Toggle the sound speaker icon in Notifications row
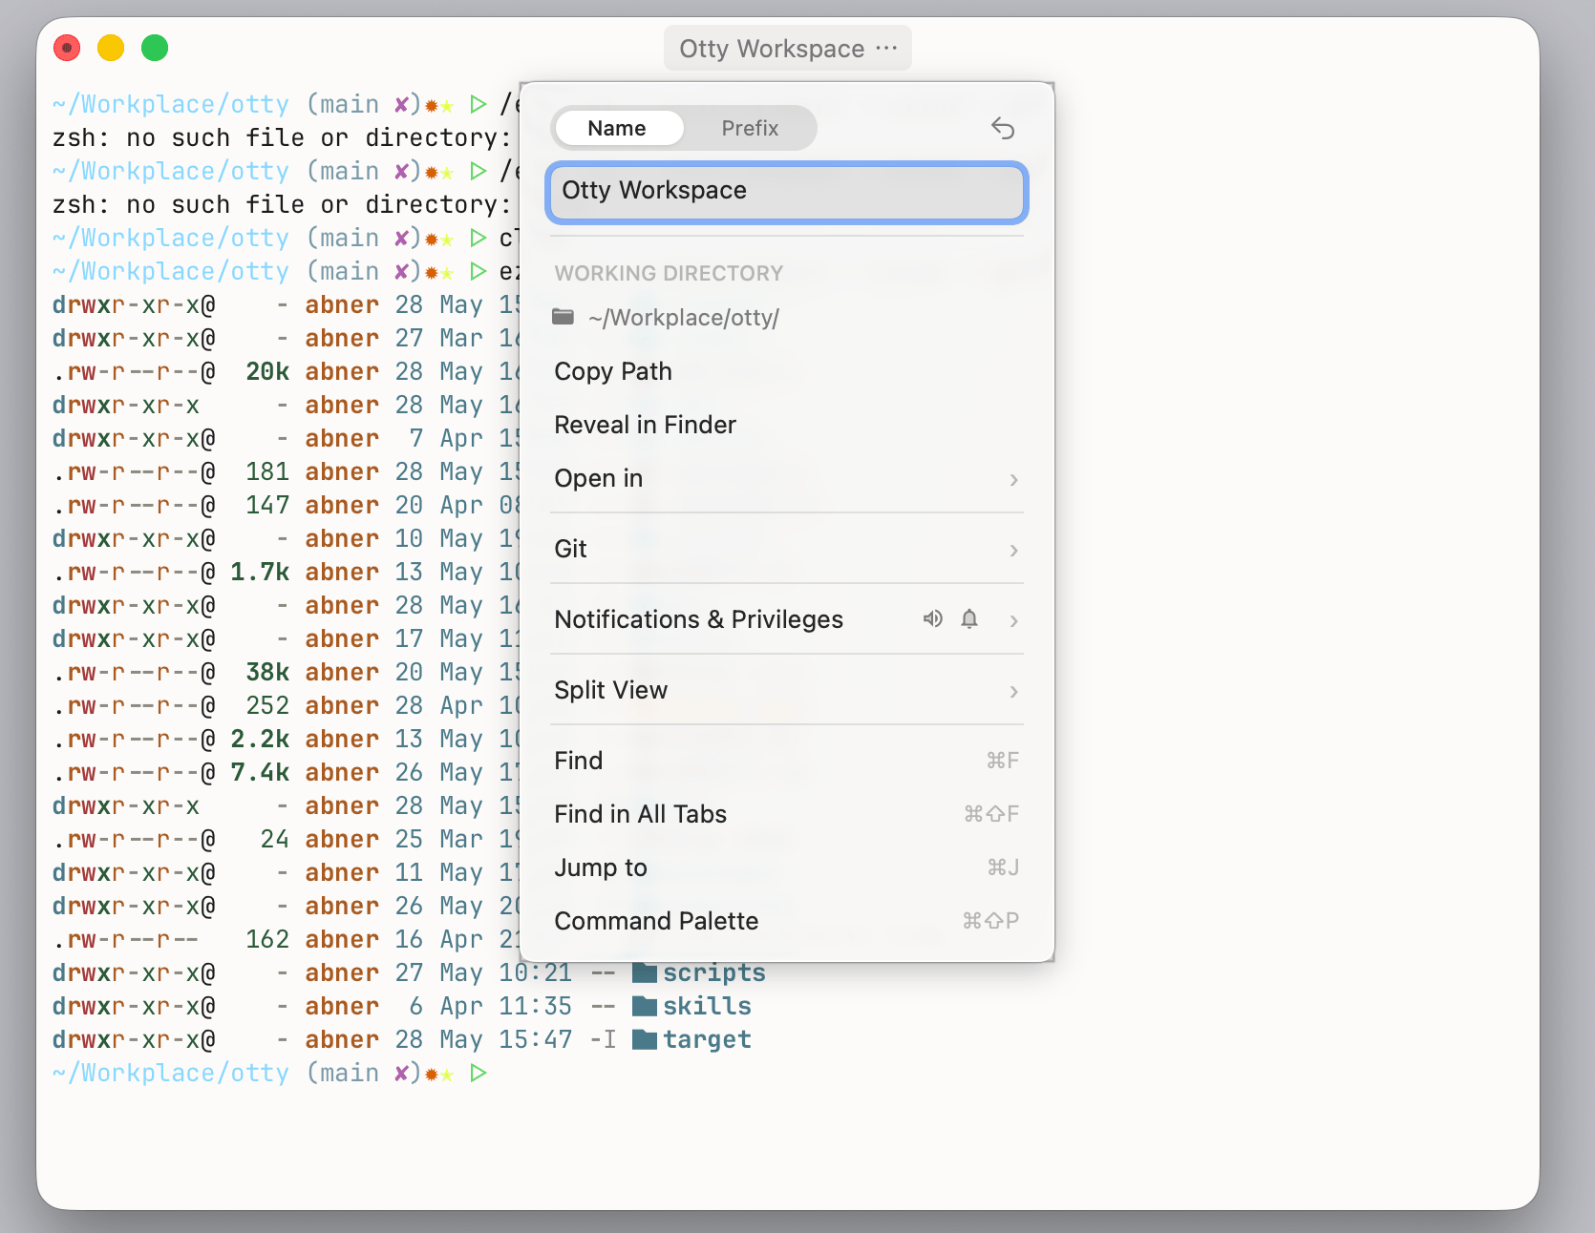Image resolution: width=1595 pixels, height=1233 pixels. [932, 619]
